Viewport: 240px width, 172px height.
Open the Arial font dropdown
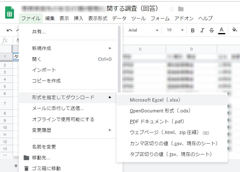tap(143, 30)
